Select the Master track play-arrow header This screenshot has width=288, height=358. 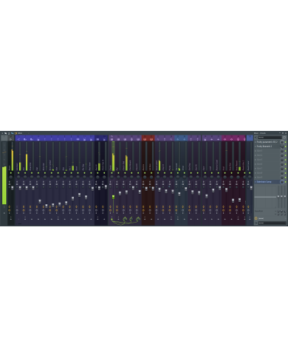[x=11, y=139]
